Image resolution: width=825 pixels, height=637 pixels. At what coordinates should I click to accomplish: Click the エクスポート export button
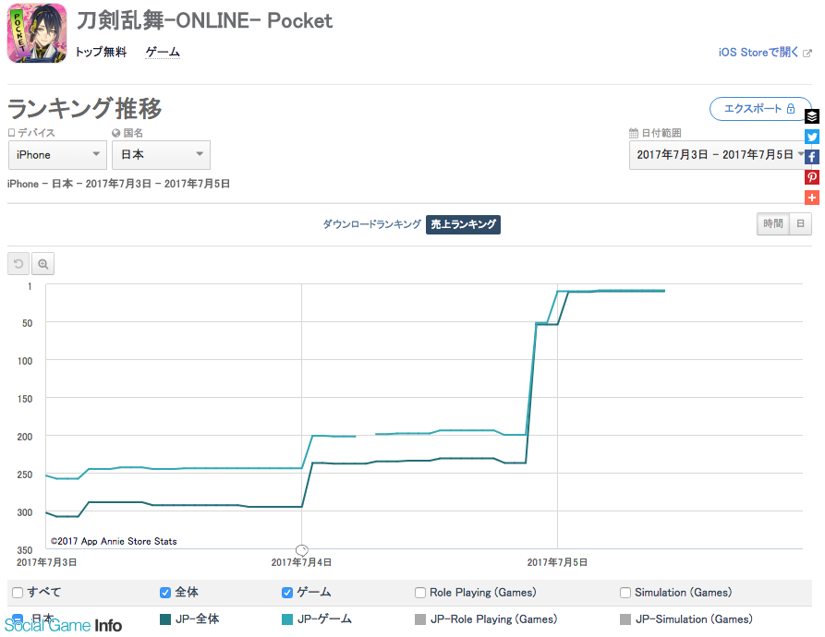[x=759, y=109]
